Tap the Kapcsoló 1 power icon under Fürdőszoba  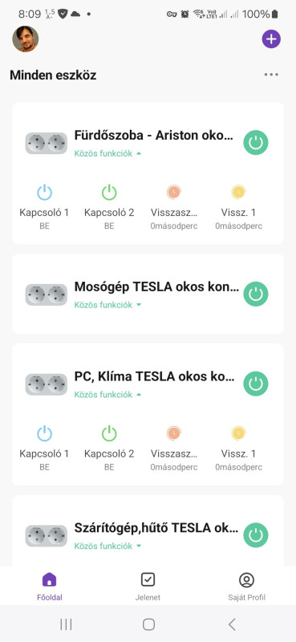point(44,192)
